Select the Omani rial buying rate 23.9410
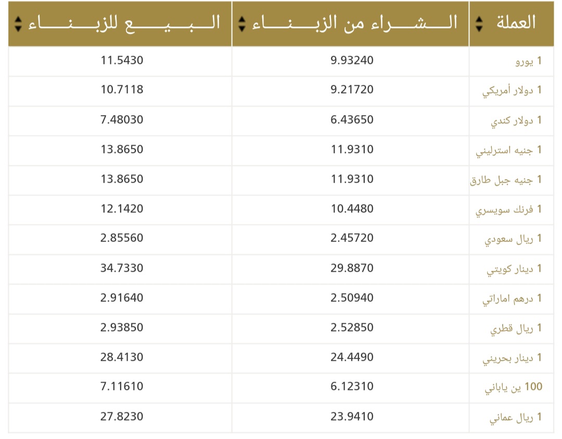The height and width of the screenshot is (439, 562). tap(352, 417)
